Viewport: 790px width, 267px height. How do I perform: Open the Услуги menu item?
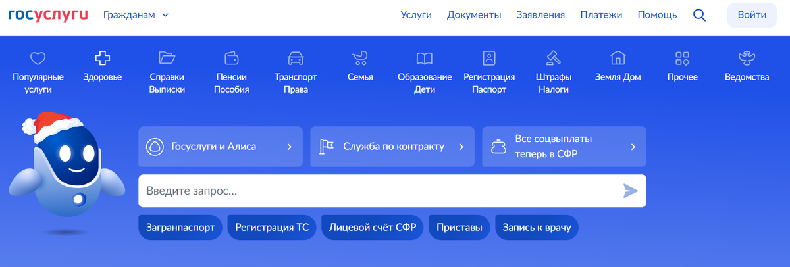[x=416, y=15]
